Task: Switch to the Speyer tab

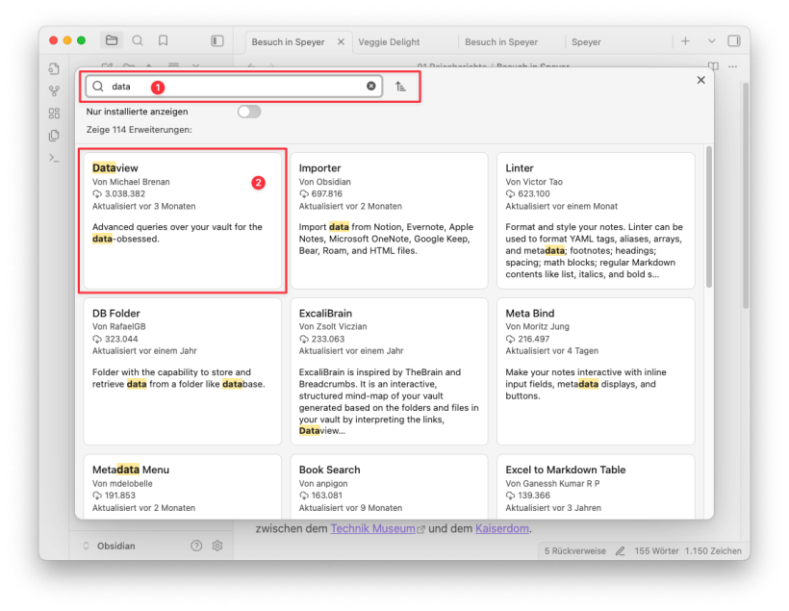Action: [x=586, y=42]
